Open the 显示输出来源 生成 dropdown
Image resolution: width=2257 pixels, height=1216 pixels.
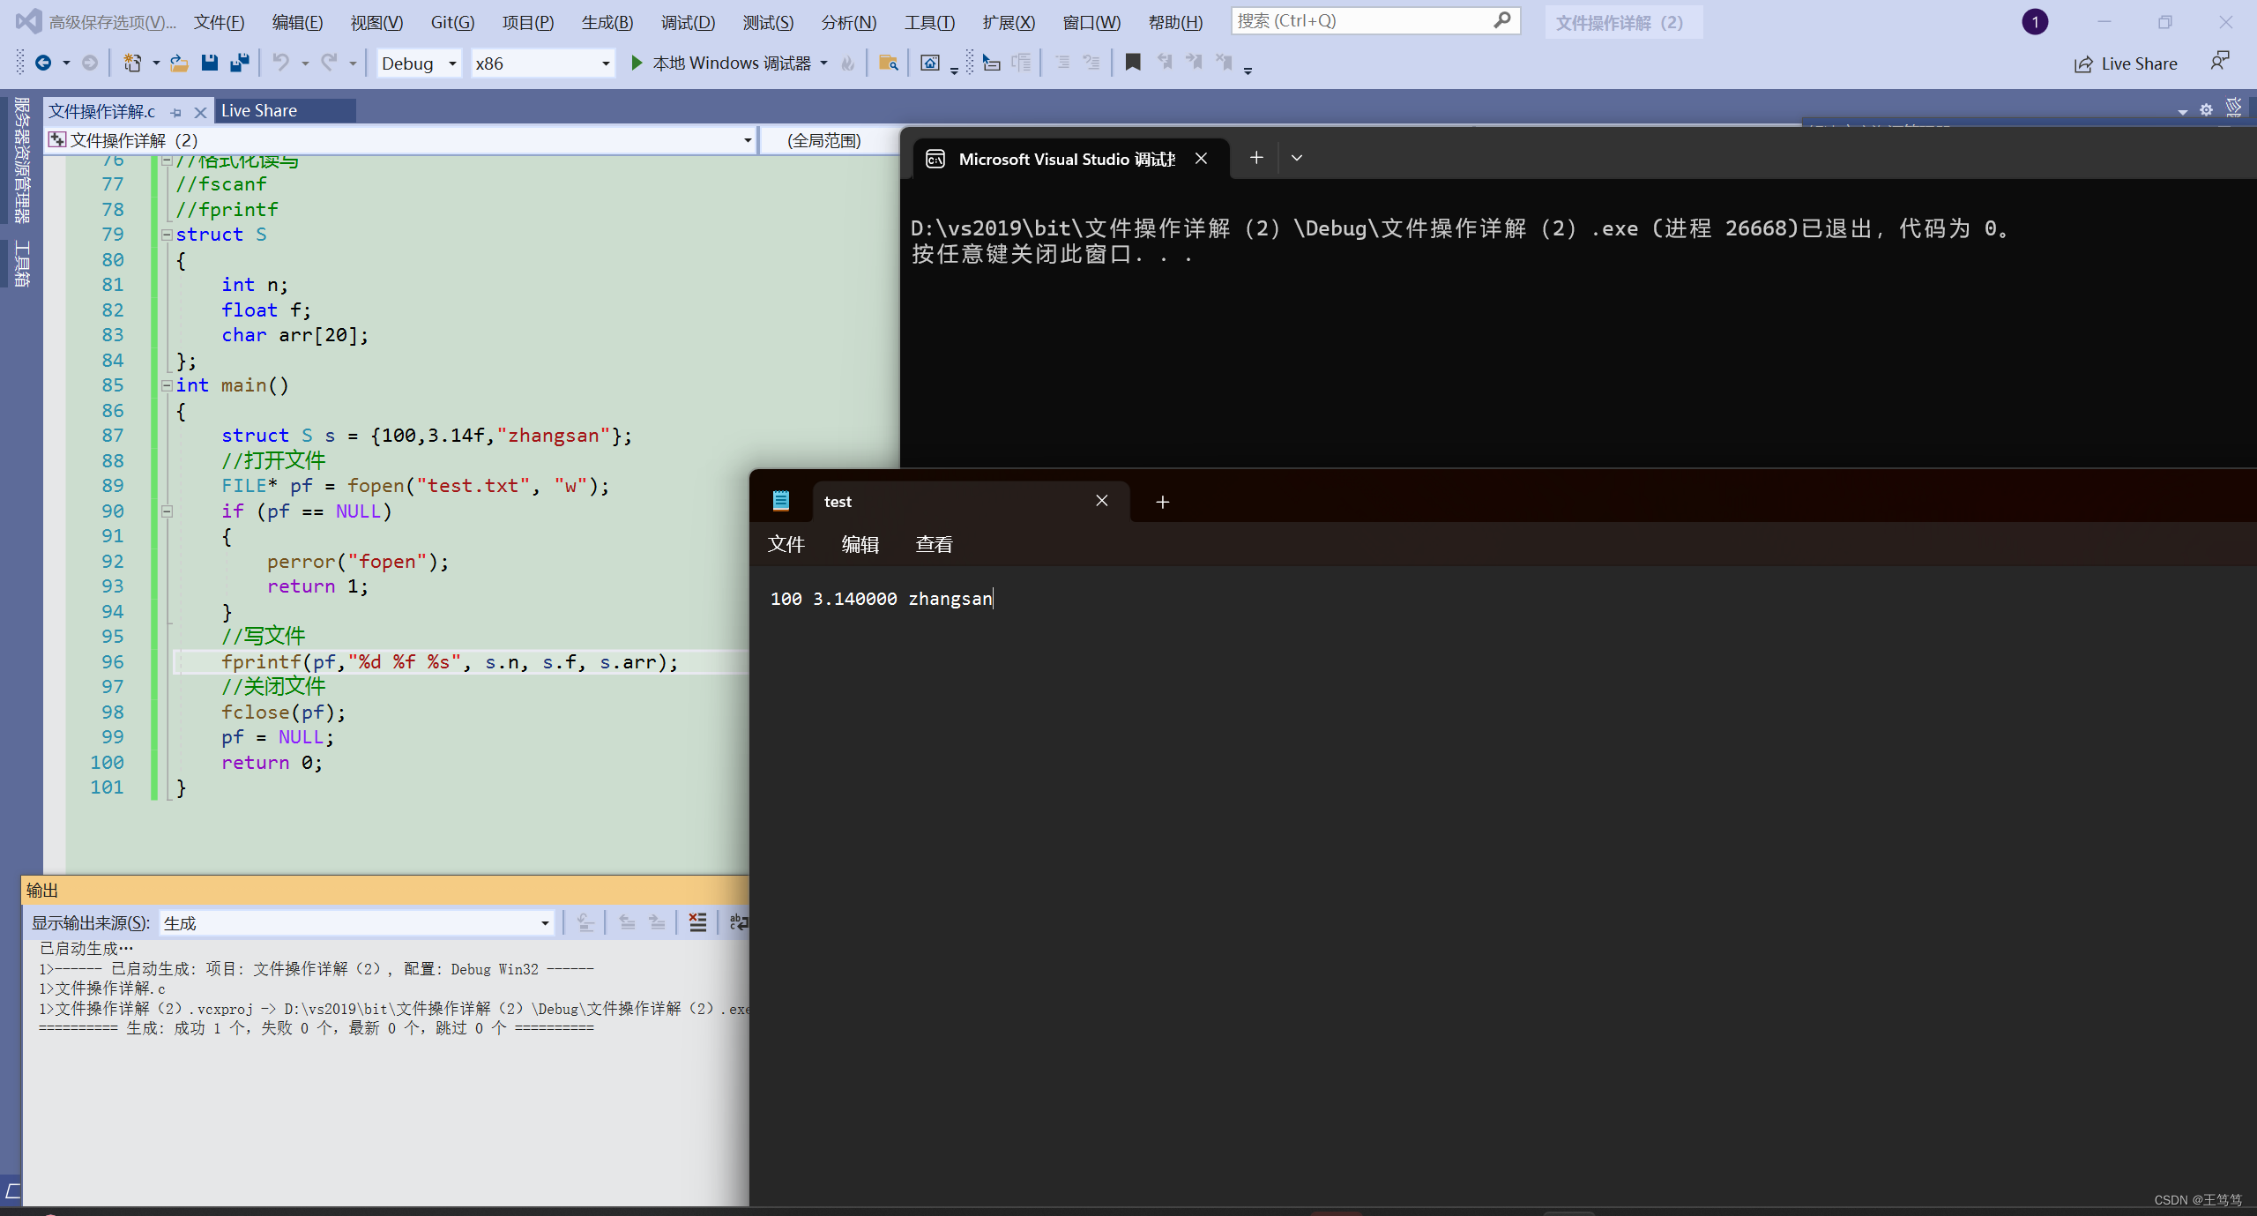(356, 923)
